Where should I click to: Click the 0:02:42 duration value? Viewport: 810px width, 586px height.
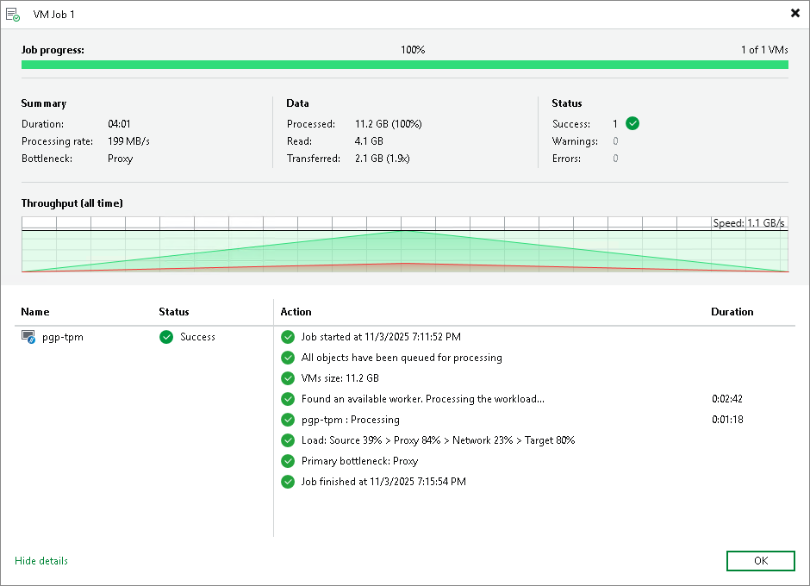pos(727,399)
